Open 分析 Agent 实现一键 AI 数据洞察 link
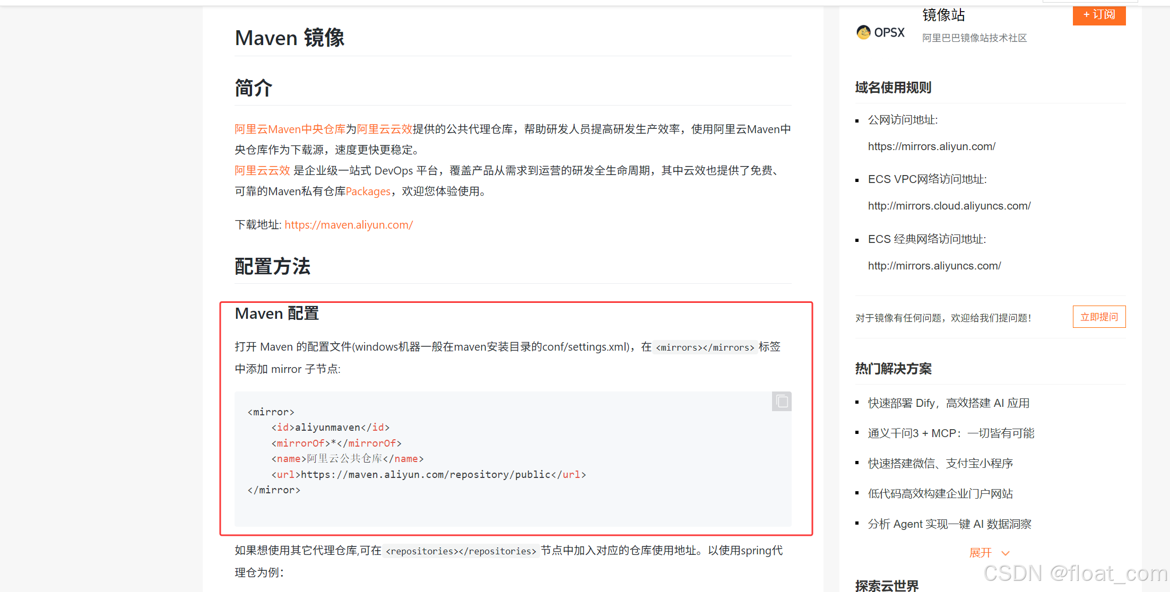Image resolution: width=1170 pixels, height=592 pixels. coord(949,524)
